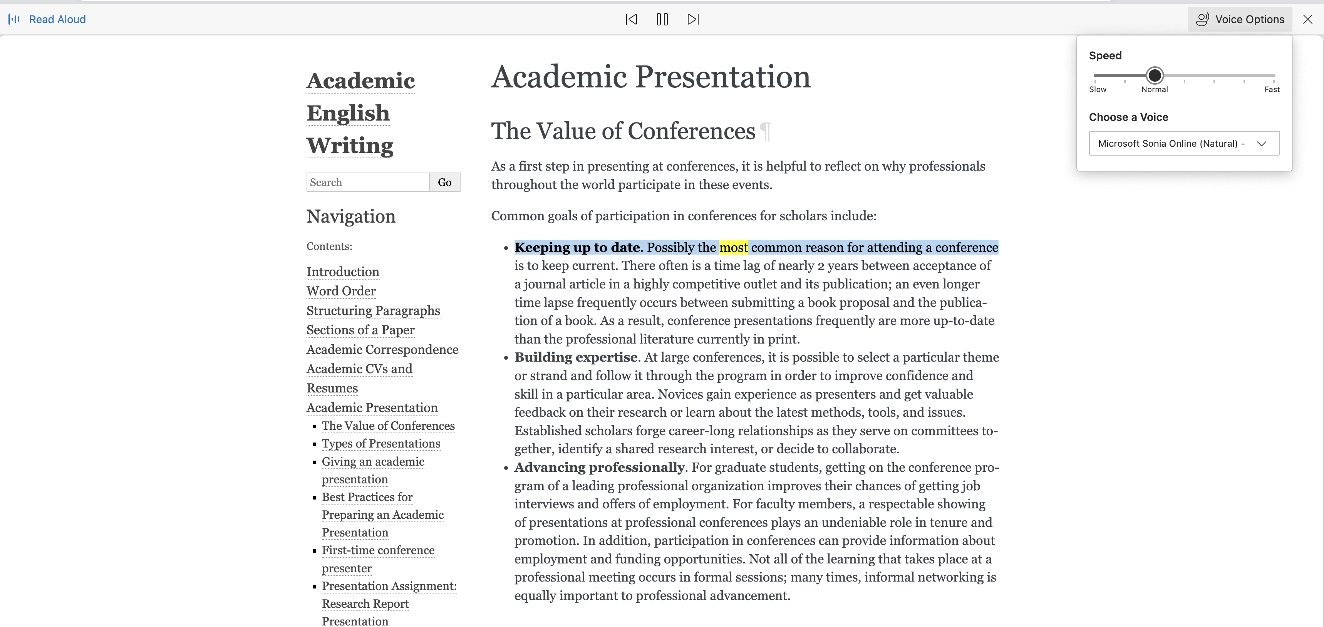Click the pause button in playback controls
This screenshot has height=627, width=1324.
coord(661,18)
